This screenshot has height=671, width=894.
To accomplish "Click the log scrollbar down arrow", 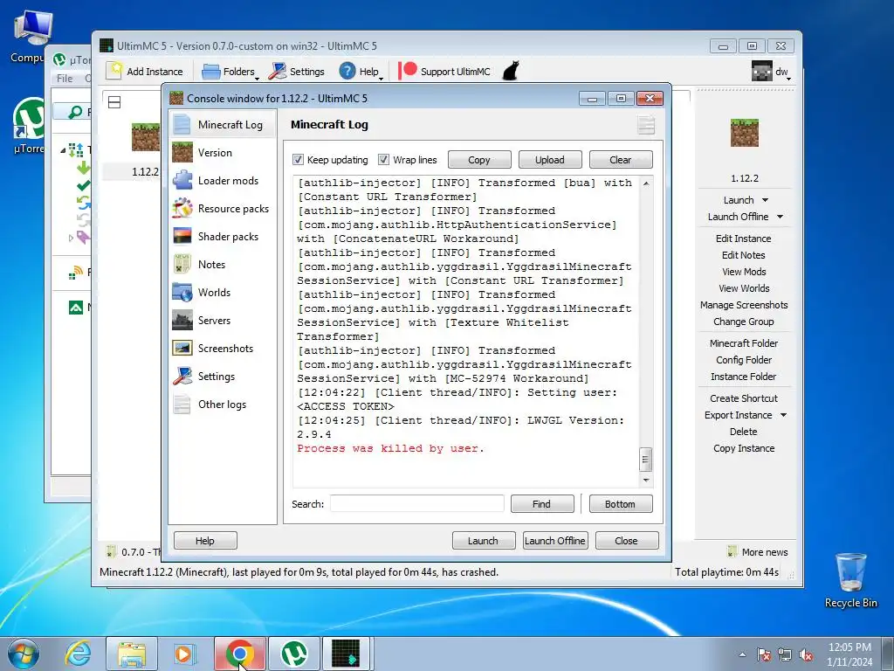I will pyautogui.click(x=646, y=481).
